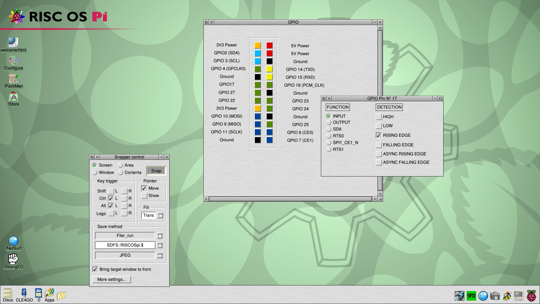Select the INPUT function radio button
540x304 pixels.
click(x=328, y=116)
